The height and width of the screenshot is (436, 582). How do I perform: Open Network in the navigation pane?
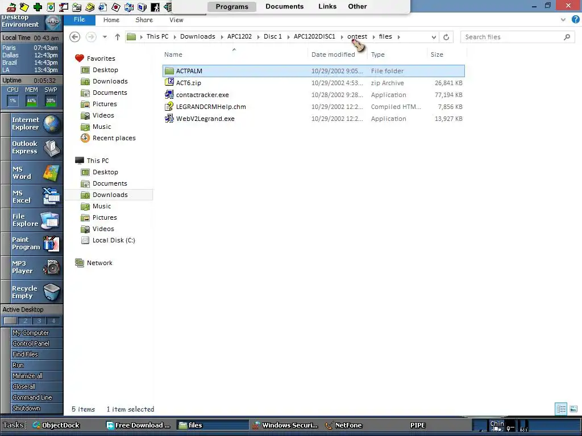tap(94, 263)
